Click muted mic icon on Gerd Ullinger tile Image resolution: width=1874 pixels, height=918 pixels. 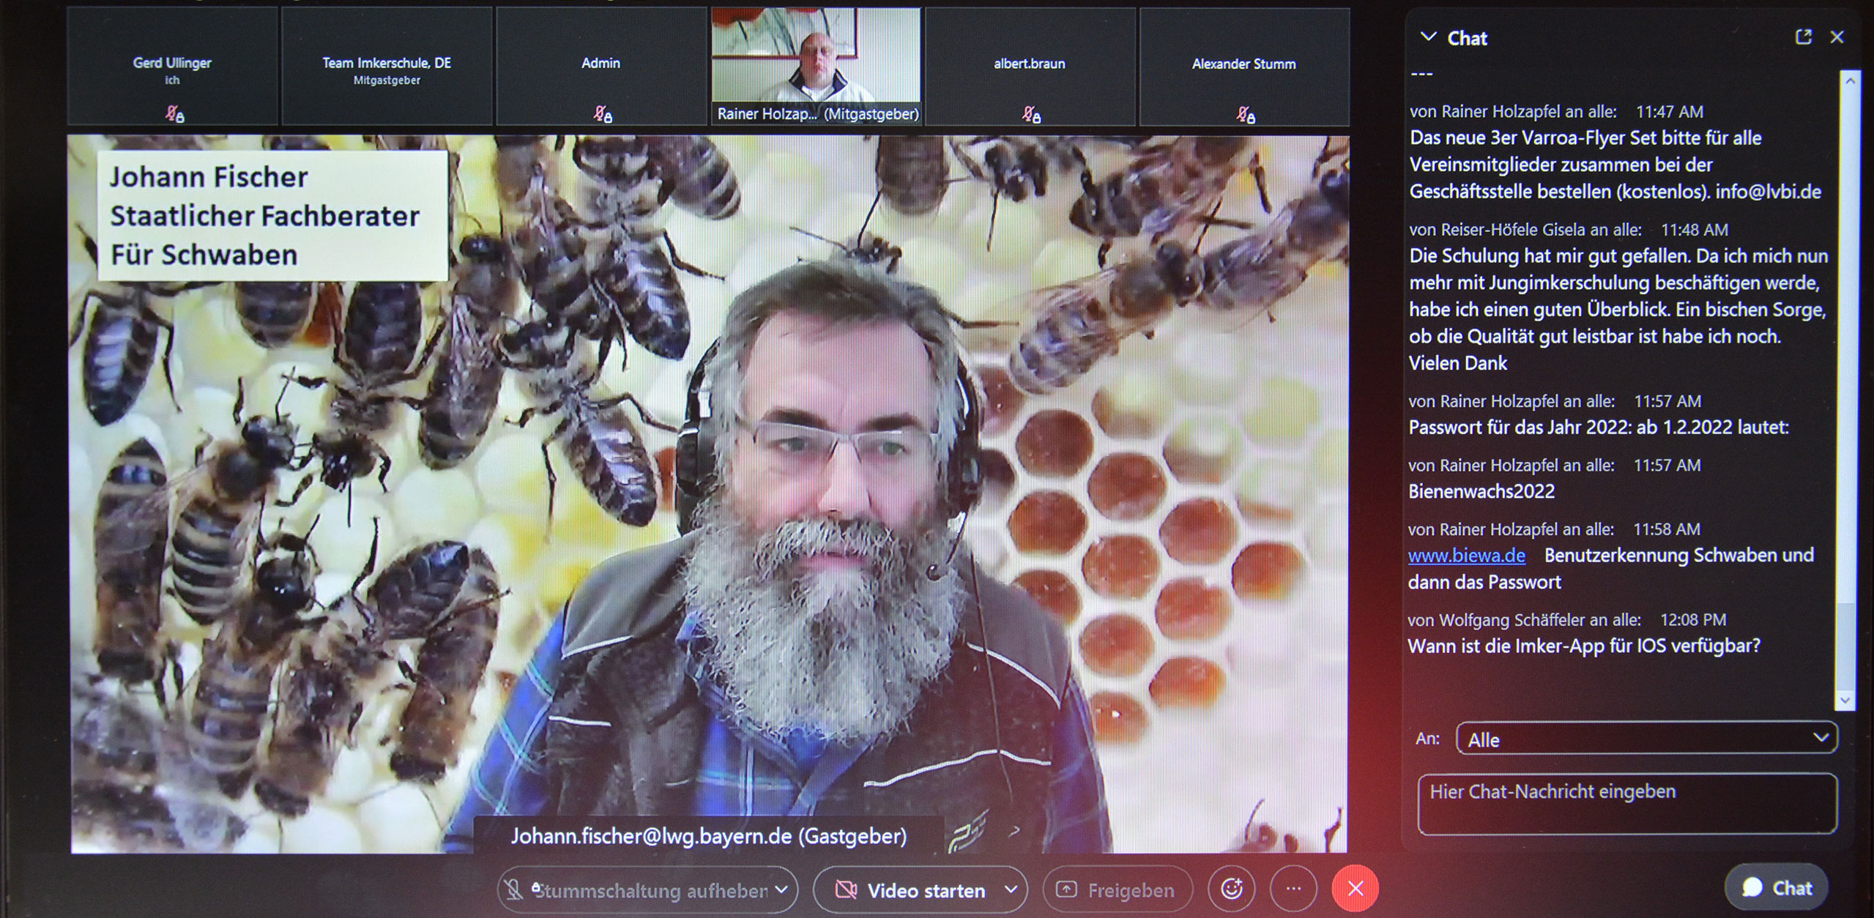pos(174,113)
